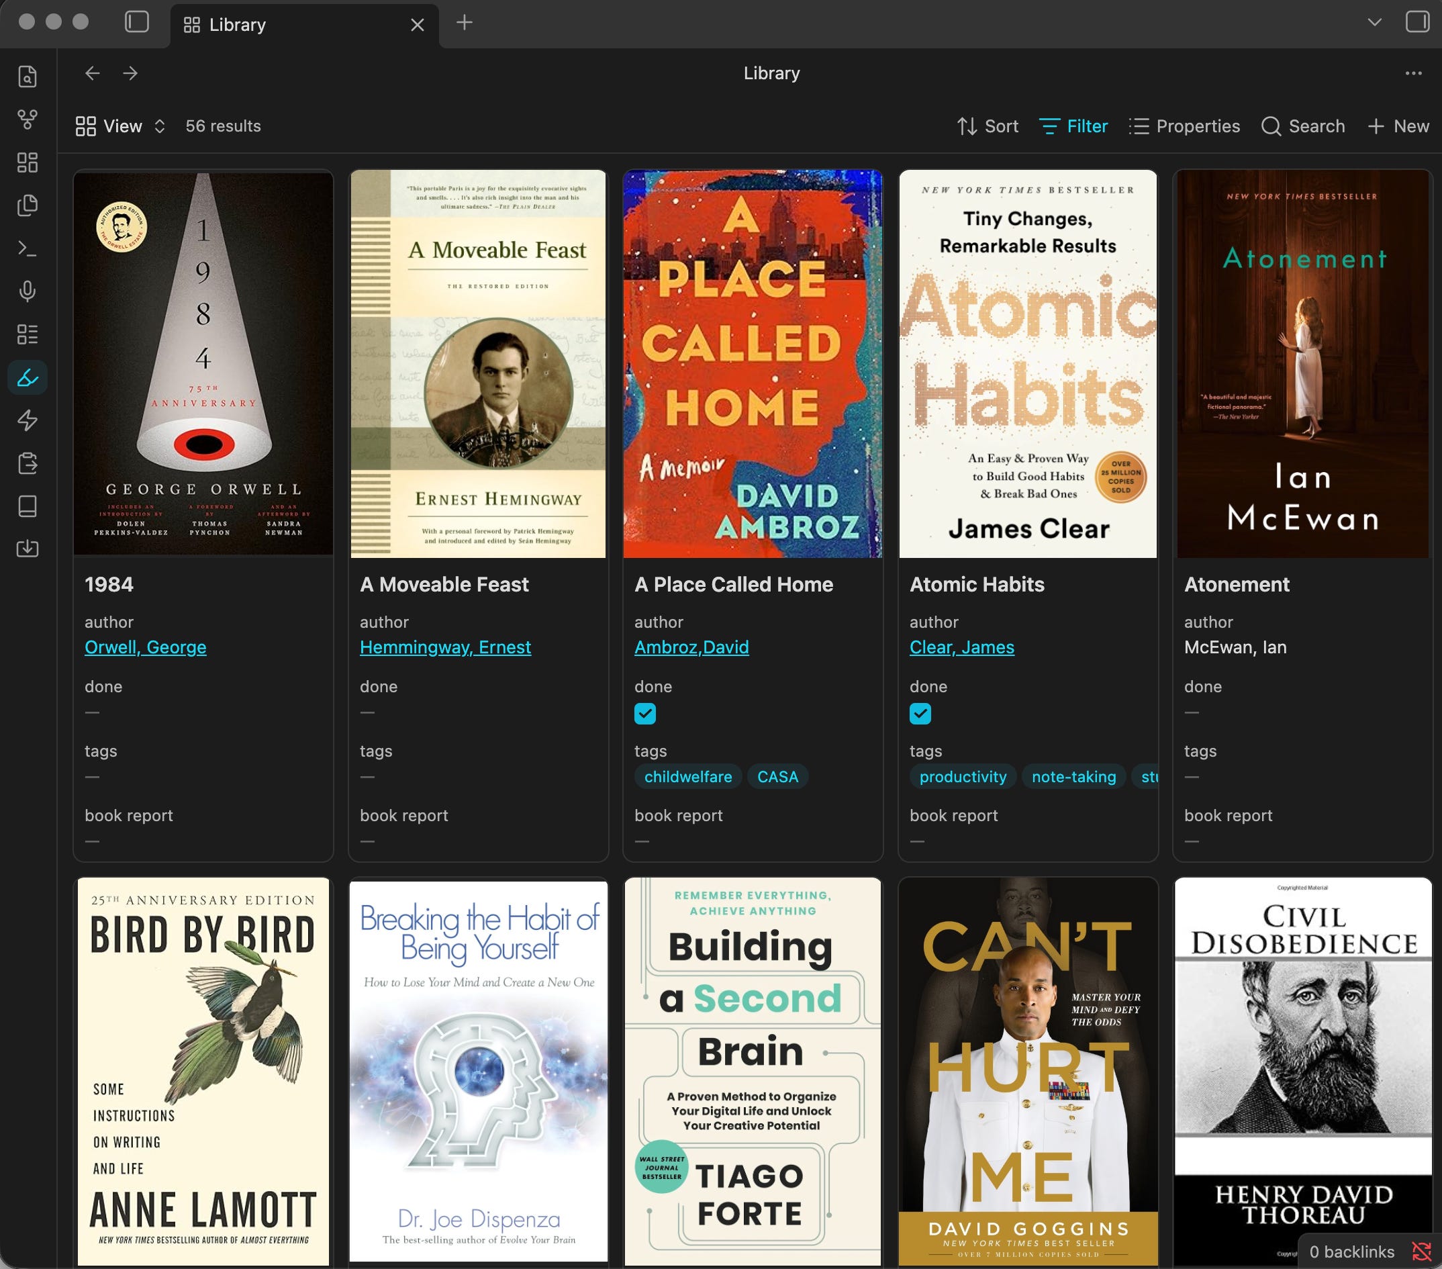Open the Sort options
The image size is (1442, 1269).
(988, 126)
